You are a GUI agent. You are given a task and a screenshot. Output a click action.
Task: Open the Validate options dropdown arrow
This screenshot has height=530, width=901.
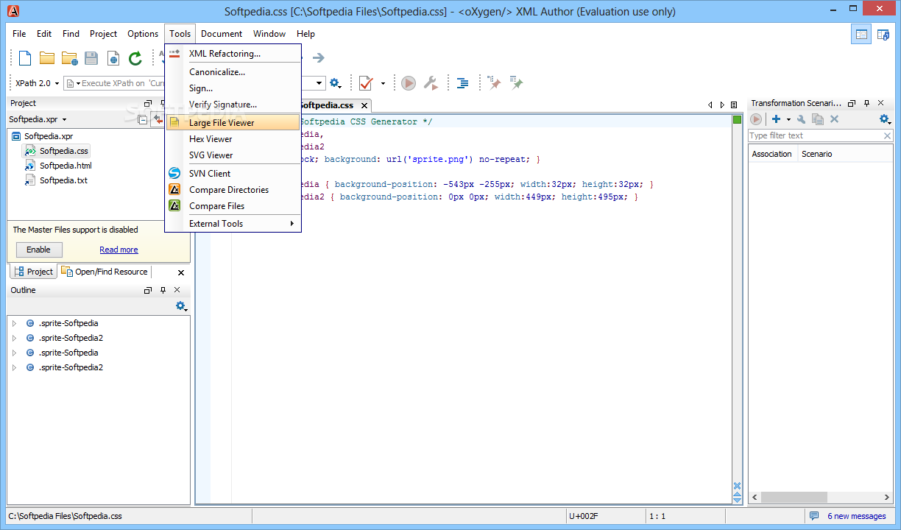383,83
